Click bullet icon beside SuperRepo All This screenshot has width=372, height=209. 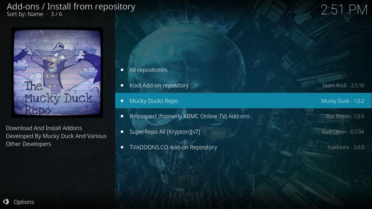pyautogui.click(x=122, y=132)
